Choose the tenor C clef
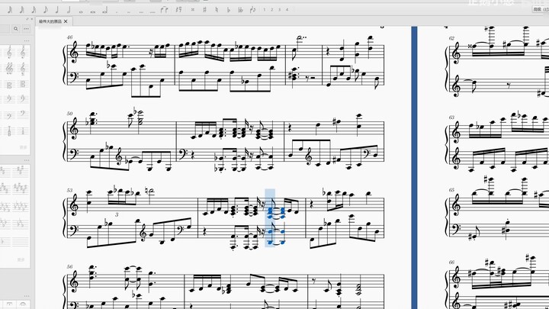Image resolution: width=549 pixels, height=309 pixels. click(x=23, y=85)
